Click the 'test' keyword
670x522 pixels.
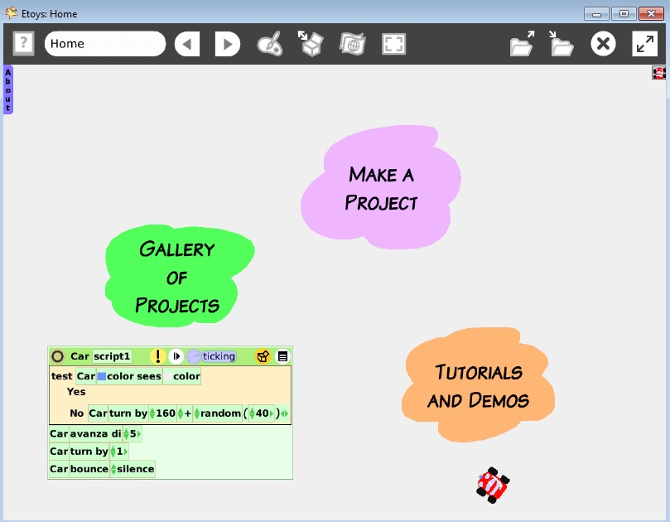(61, 376)
